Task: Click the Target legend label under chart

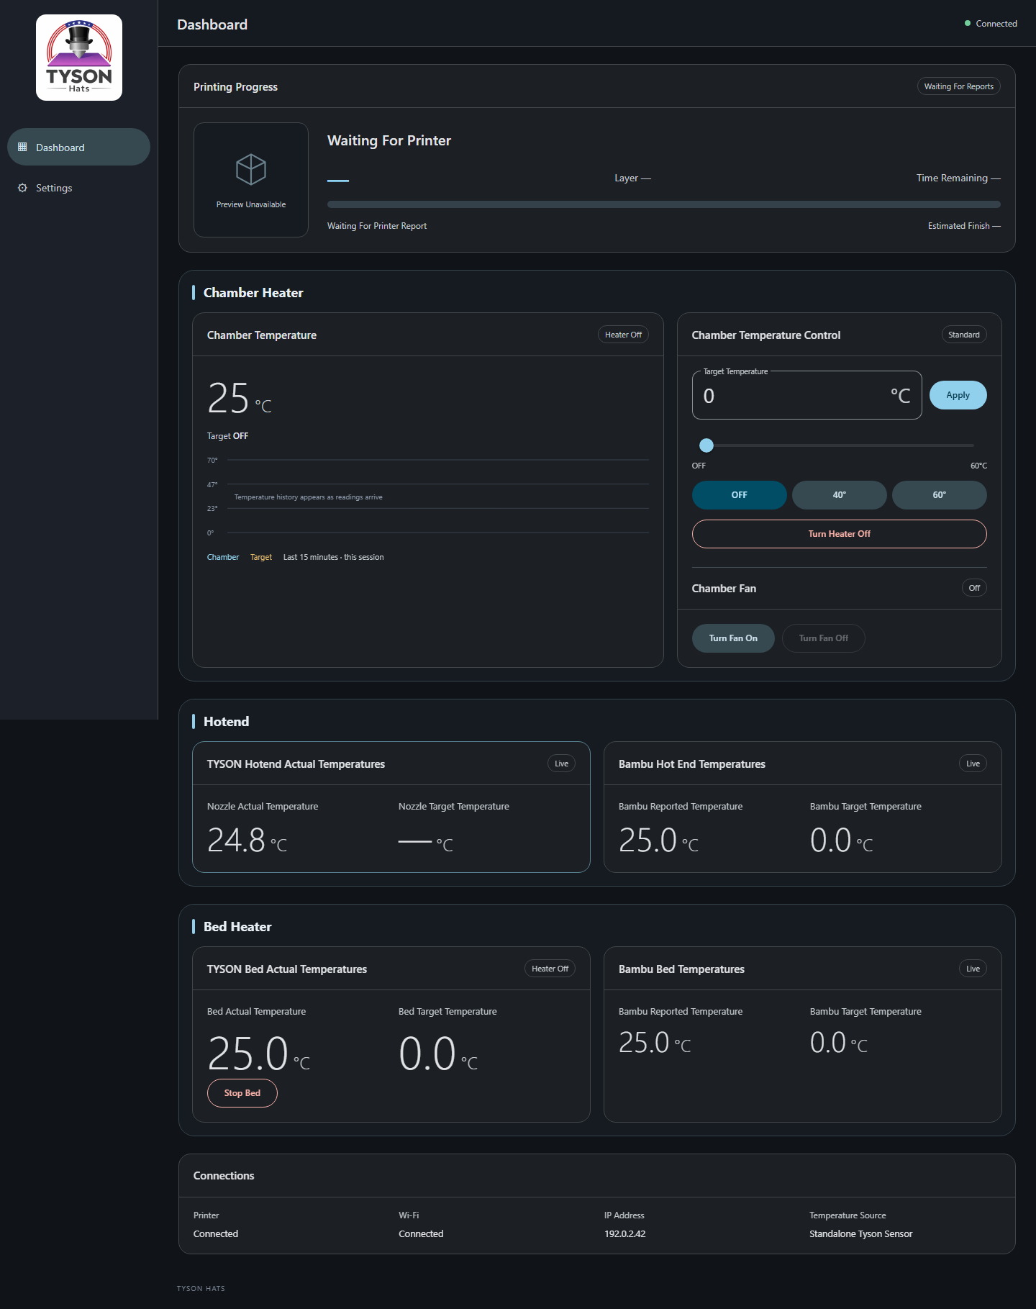Action: coord(261,557)
